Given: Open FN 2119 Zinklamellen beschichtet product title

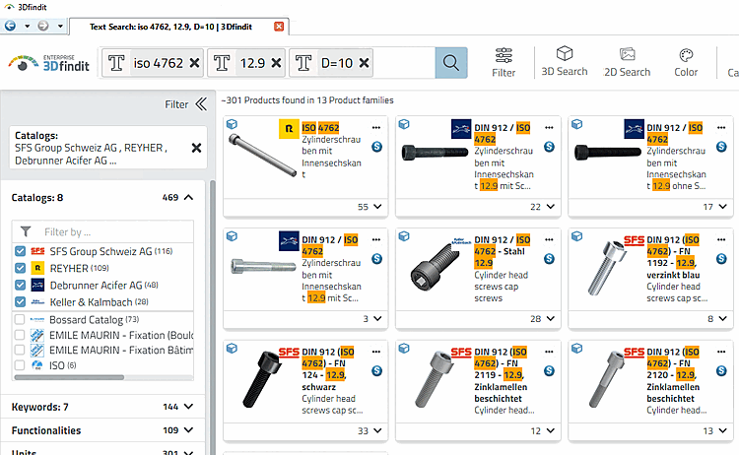Looking at the screenshot, I should pos(501,375).
